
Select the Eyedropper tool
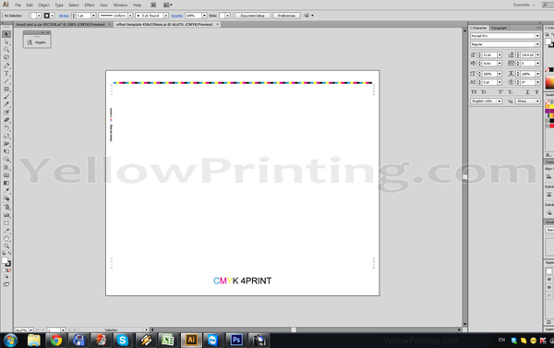pyautogui.click(x=6, y=191)
